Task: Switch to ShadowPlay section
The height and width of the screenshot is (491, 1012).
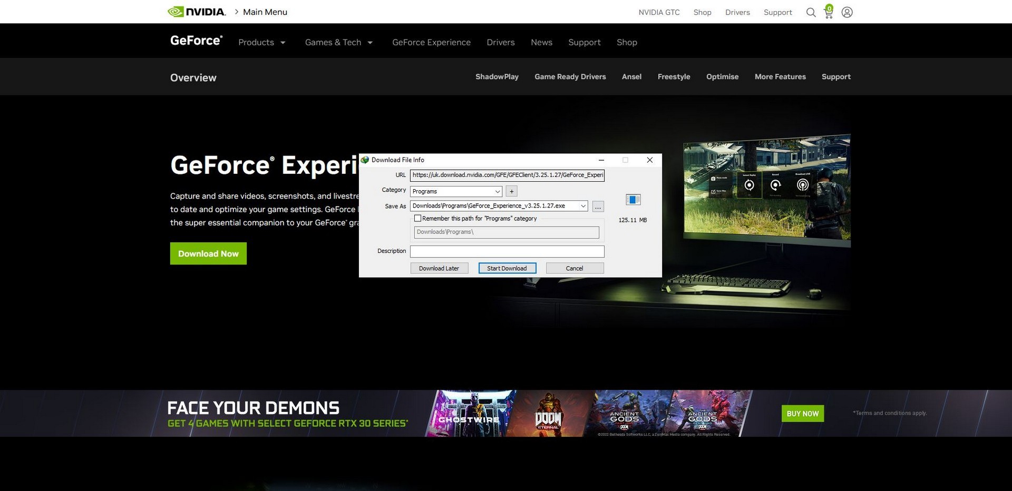Action: 497,77
